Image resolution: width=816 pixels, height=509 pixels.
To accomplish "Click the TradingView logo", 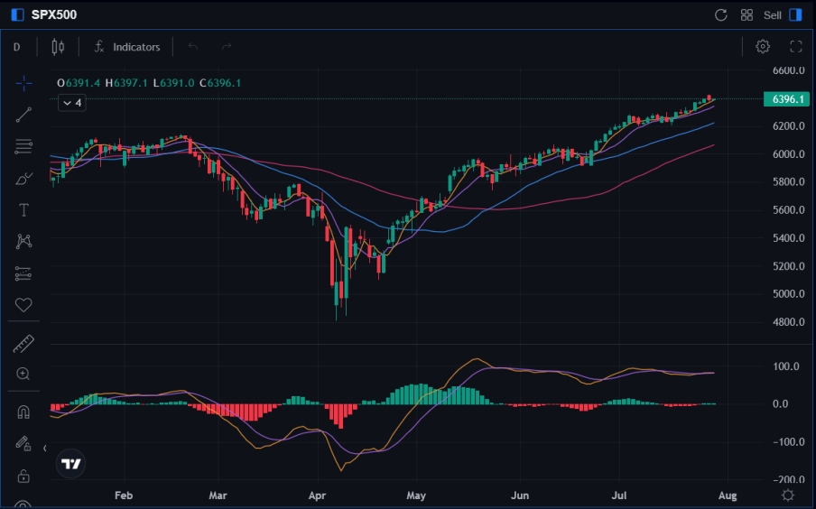I will pos(70,464).
